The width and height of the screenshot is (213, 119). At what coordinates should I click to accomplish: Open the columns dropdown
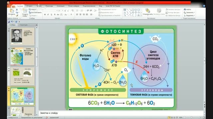pyautogui.click(x=92, y=15)
